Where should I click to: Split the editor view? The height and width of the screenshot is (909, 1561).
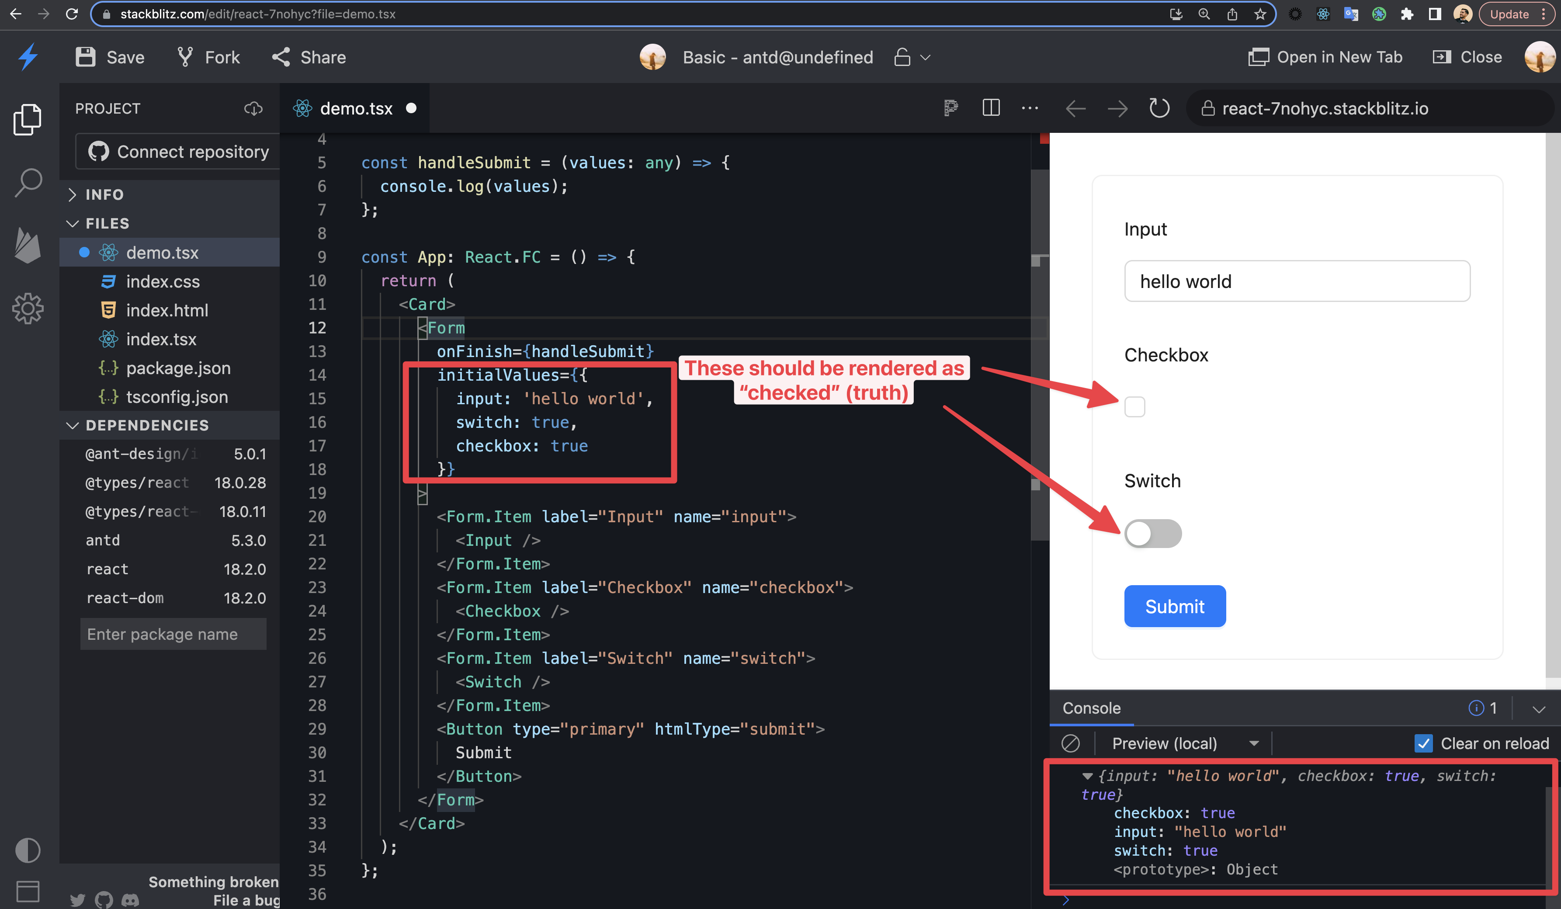coord(991,108)
